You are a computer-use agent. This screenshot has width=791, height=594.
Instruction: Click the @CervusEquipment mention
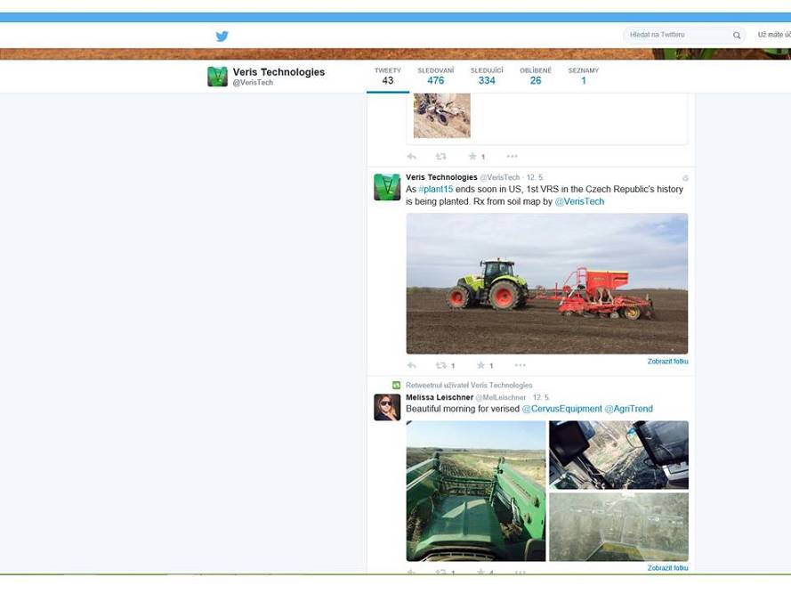(x=561, y=409)
